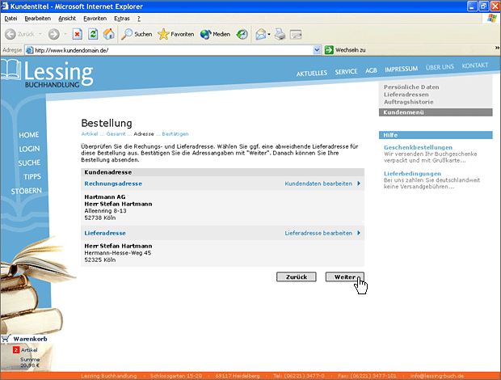Click the page icon in address bar
This screenshot has height=380, width=501.
click(29, 50)
